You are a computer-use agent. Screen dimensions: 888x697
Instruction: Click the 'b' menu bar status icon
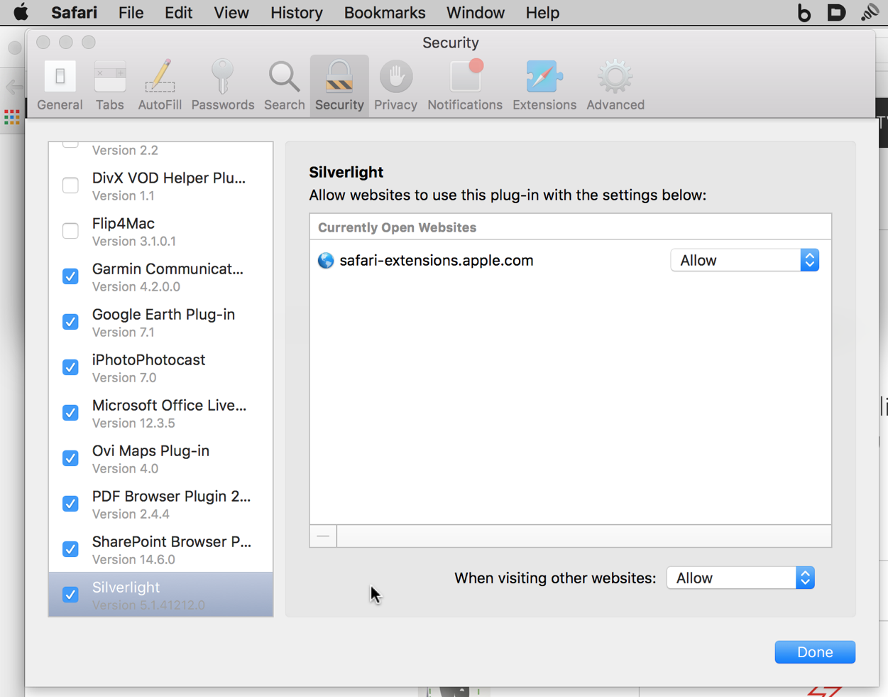(804, 13)
